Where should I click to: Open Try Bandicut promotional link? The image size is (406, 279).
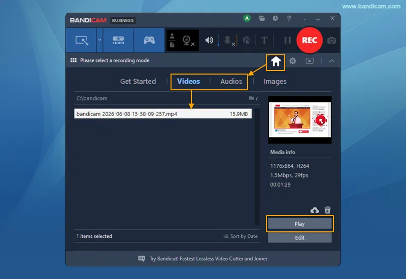209,259
